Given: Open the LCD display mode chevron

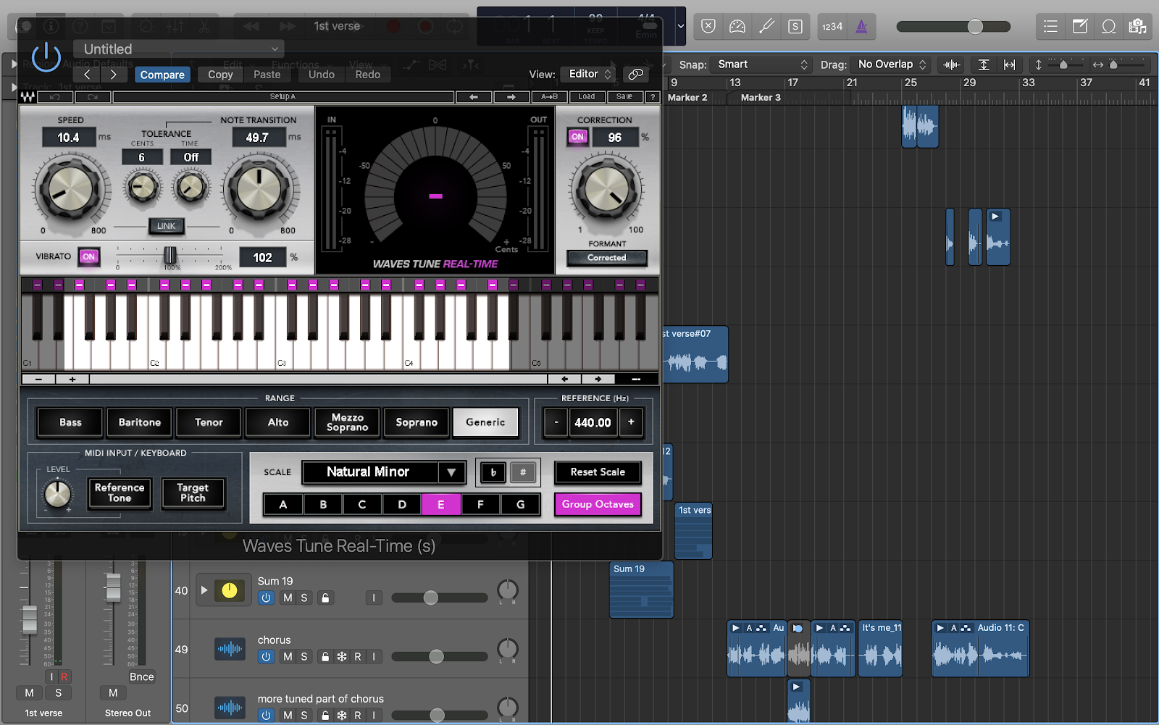Looking at the screenshot, I should coord(680,26).
